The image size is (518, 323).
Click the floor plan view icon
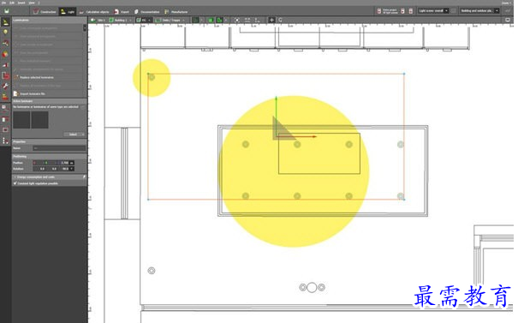(x=195, y=21)
